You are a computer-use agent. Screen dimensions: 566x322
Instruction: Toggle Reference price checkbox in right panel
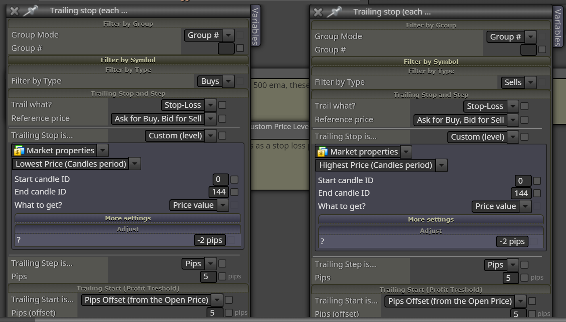(524, 120)
